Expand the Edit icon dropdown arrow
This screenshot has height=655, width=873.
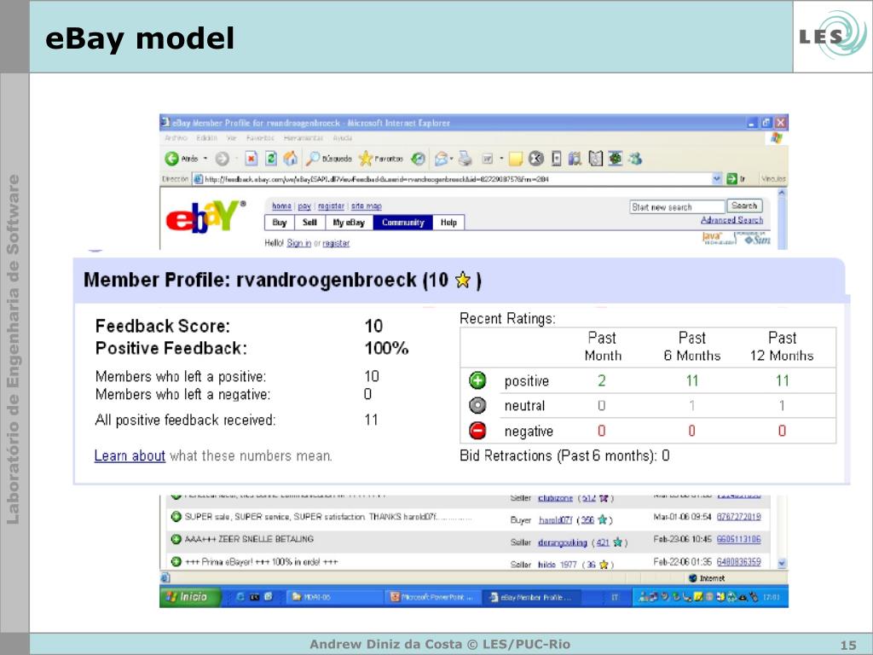point(501,159)
